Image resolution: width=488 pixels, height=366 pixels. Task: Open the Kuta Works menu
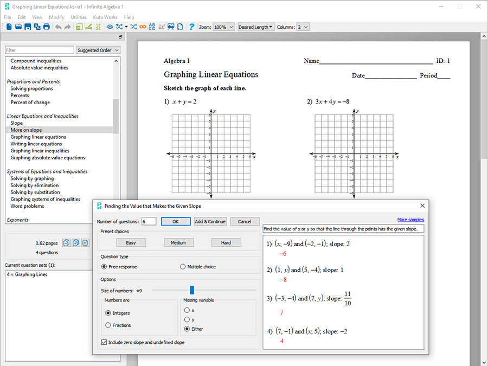[x=105, y=17]
